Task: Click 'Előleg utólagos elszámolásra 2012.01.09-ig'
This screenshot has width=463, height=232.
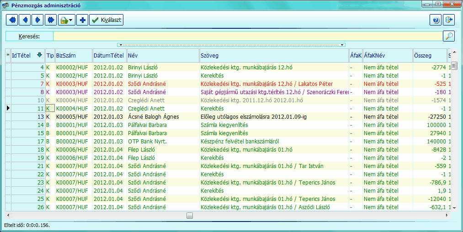Action: pyautogui.click(x=254, y=116)
